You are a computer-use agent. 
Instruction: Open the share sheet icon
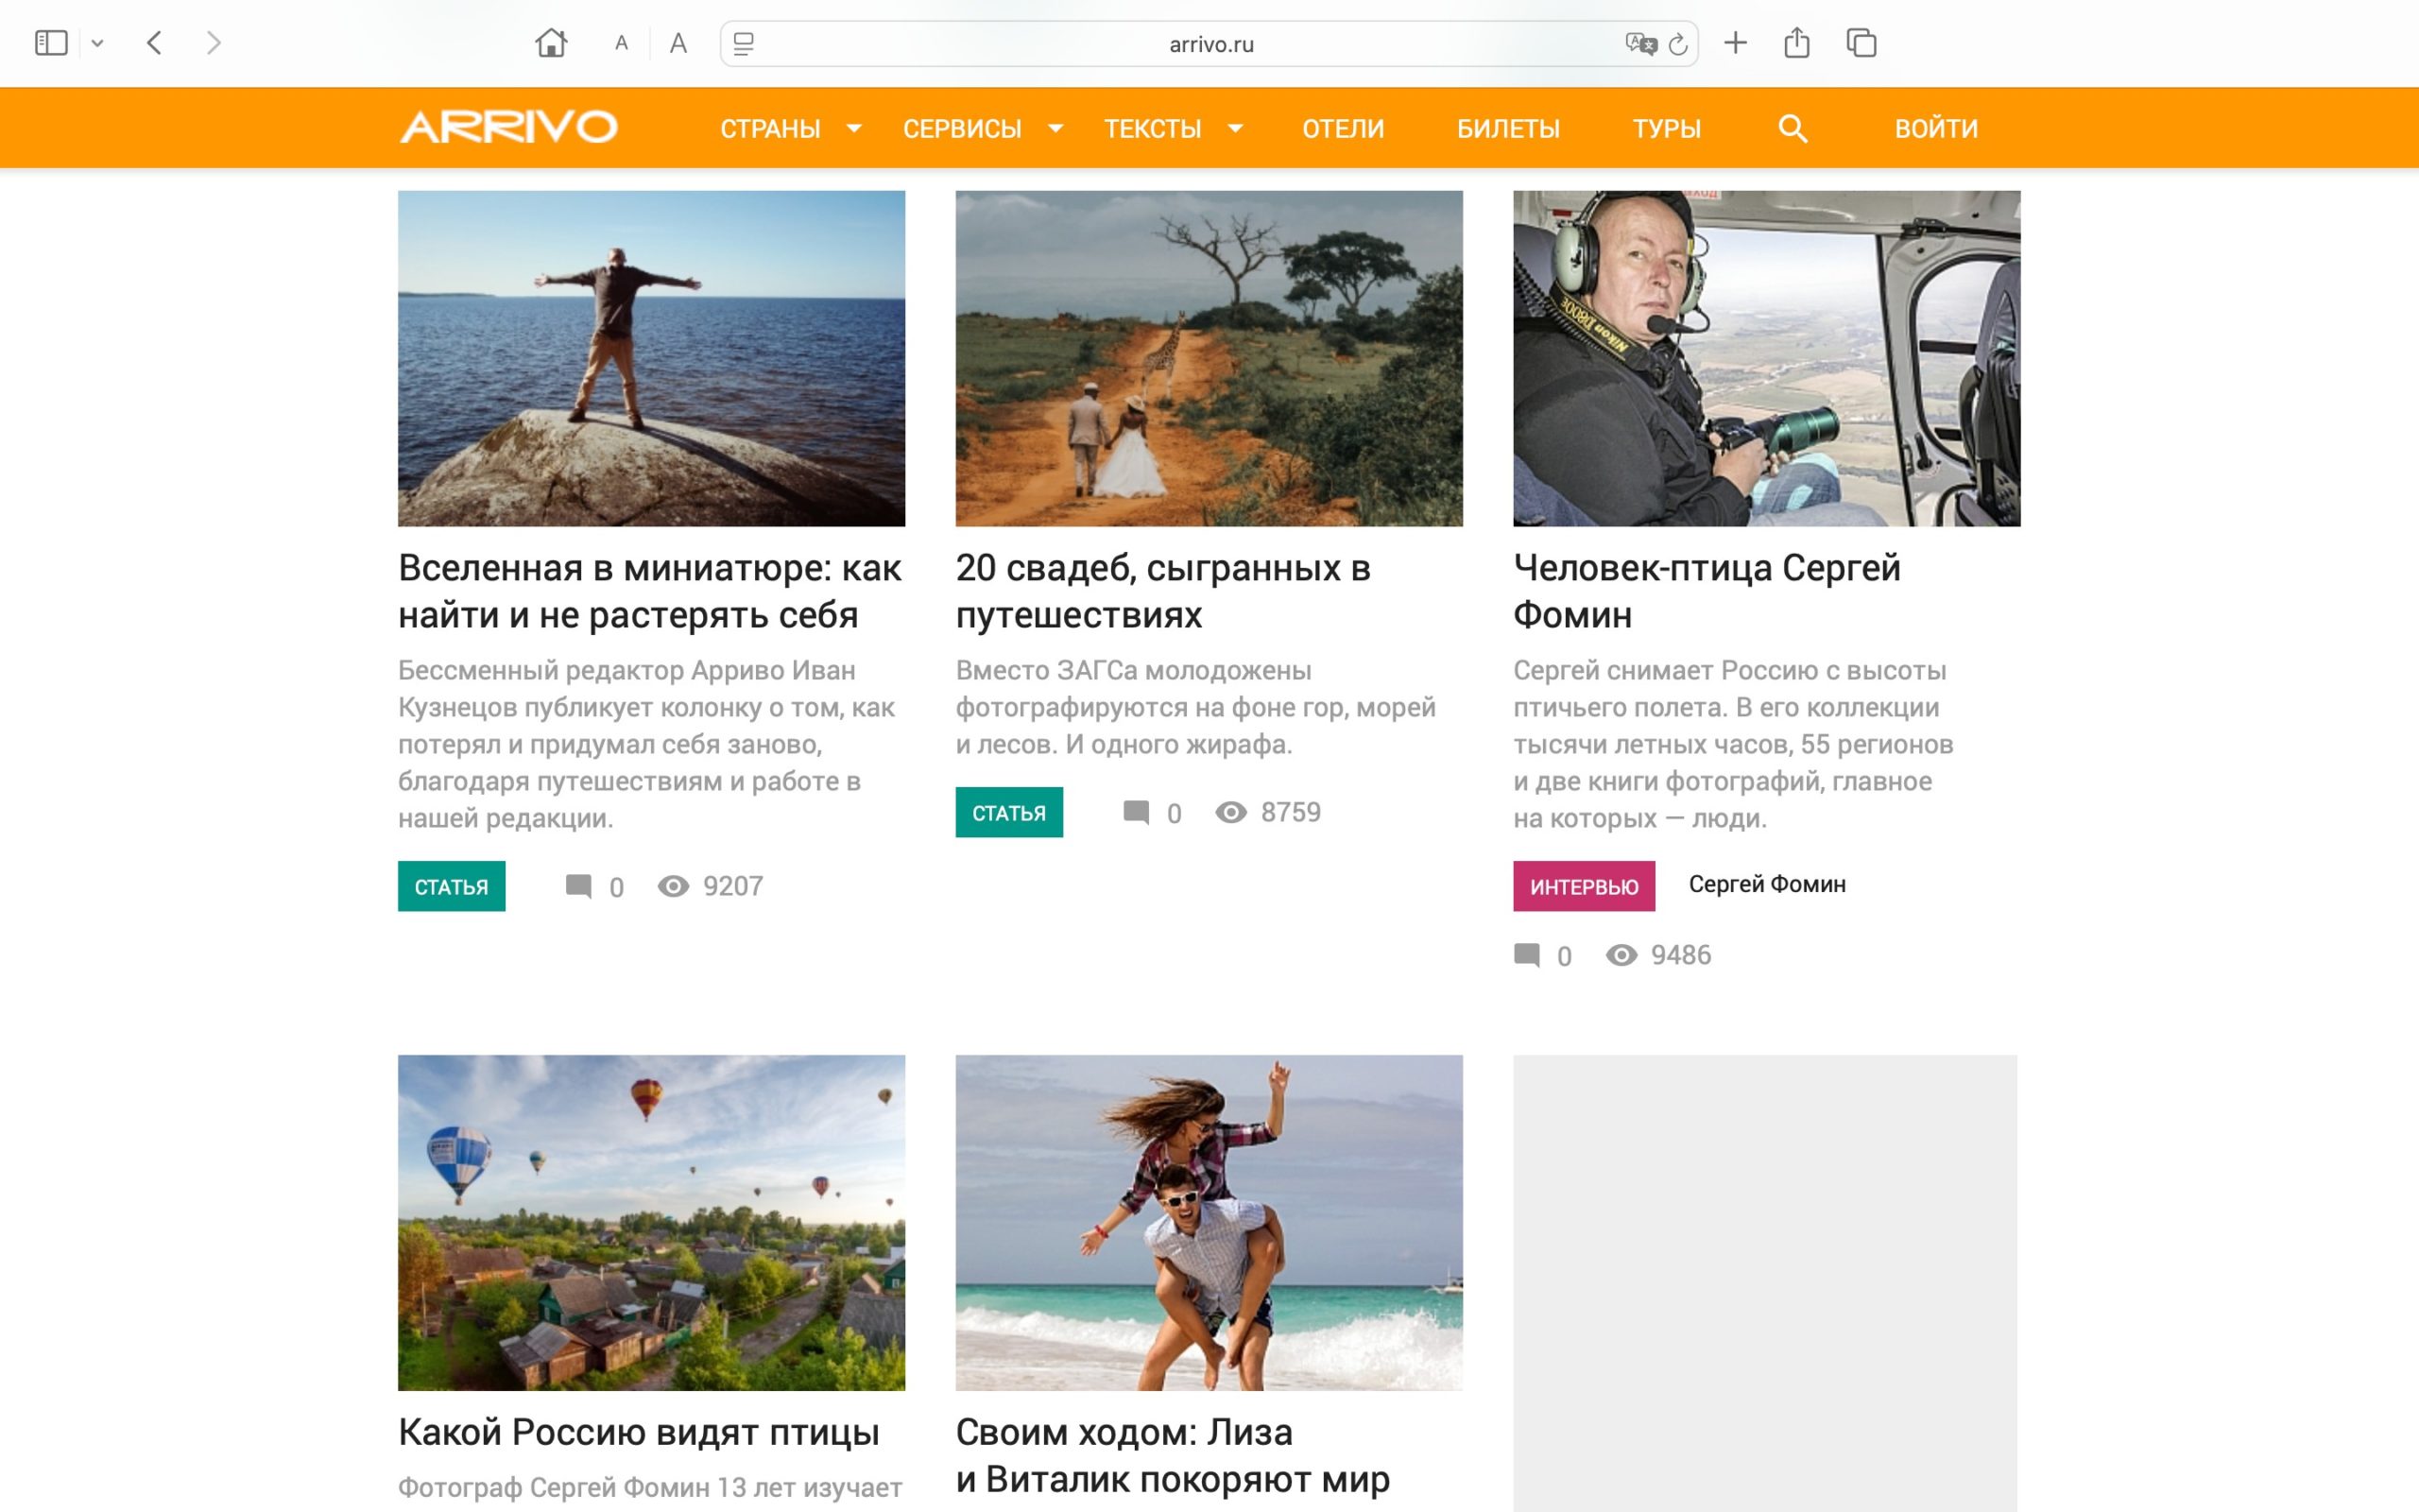(x=1796, y=43)
